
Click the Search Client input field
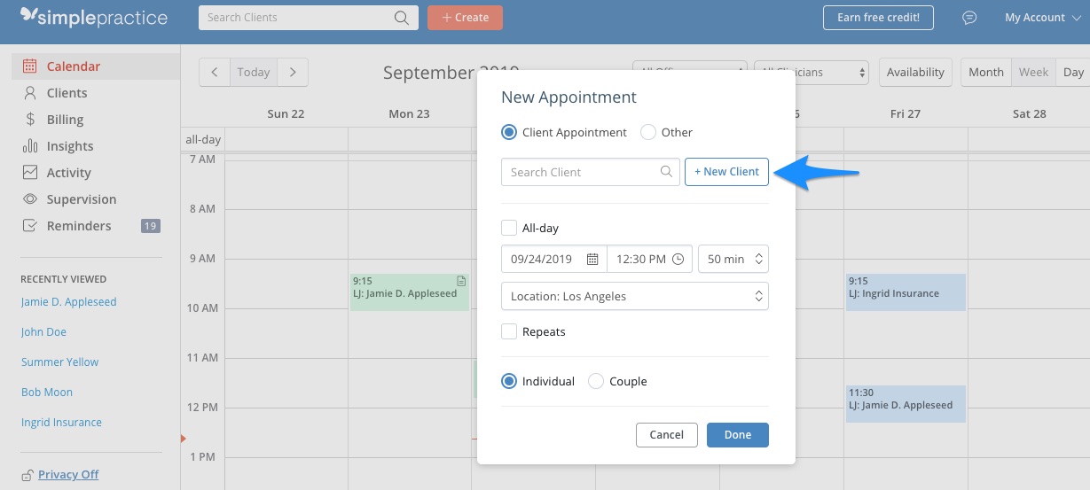coord(581,172)
